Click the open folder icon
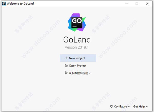154x112 pixels. [66, 66]
